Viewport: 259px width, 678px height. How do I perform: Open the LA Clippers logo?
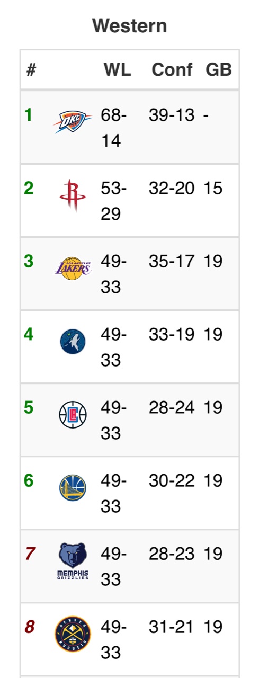(x=73, y=415)
